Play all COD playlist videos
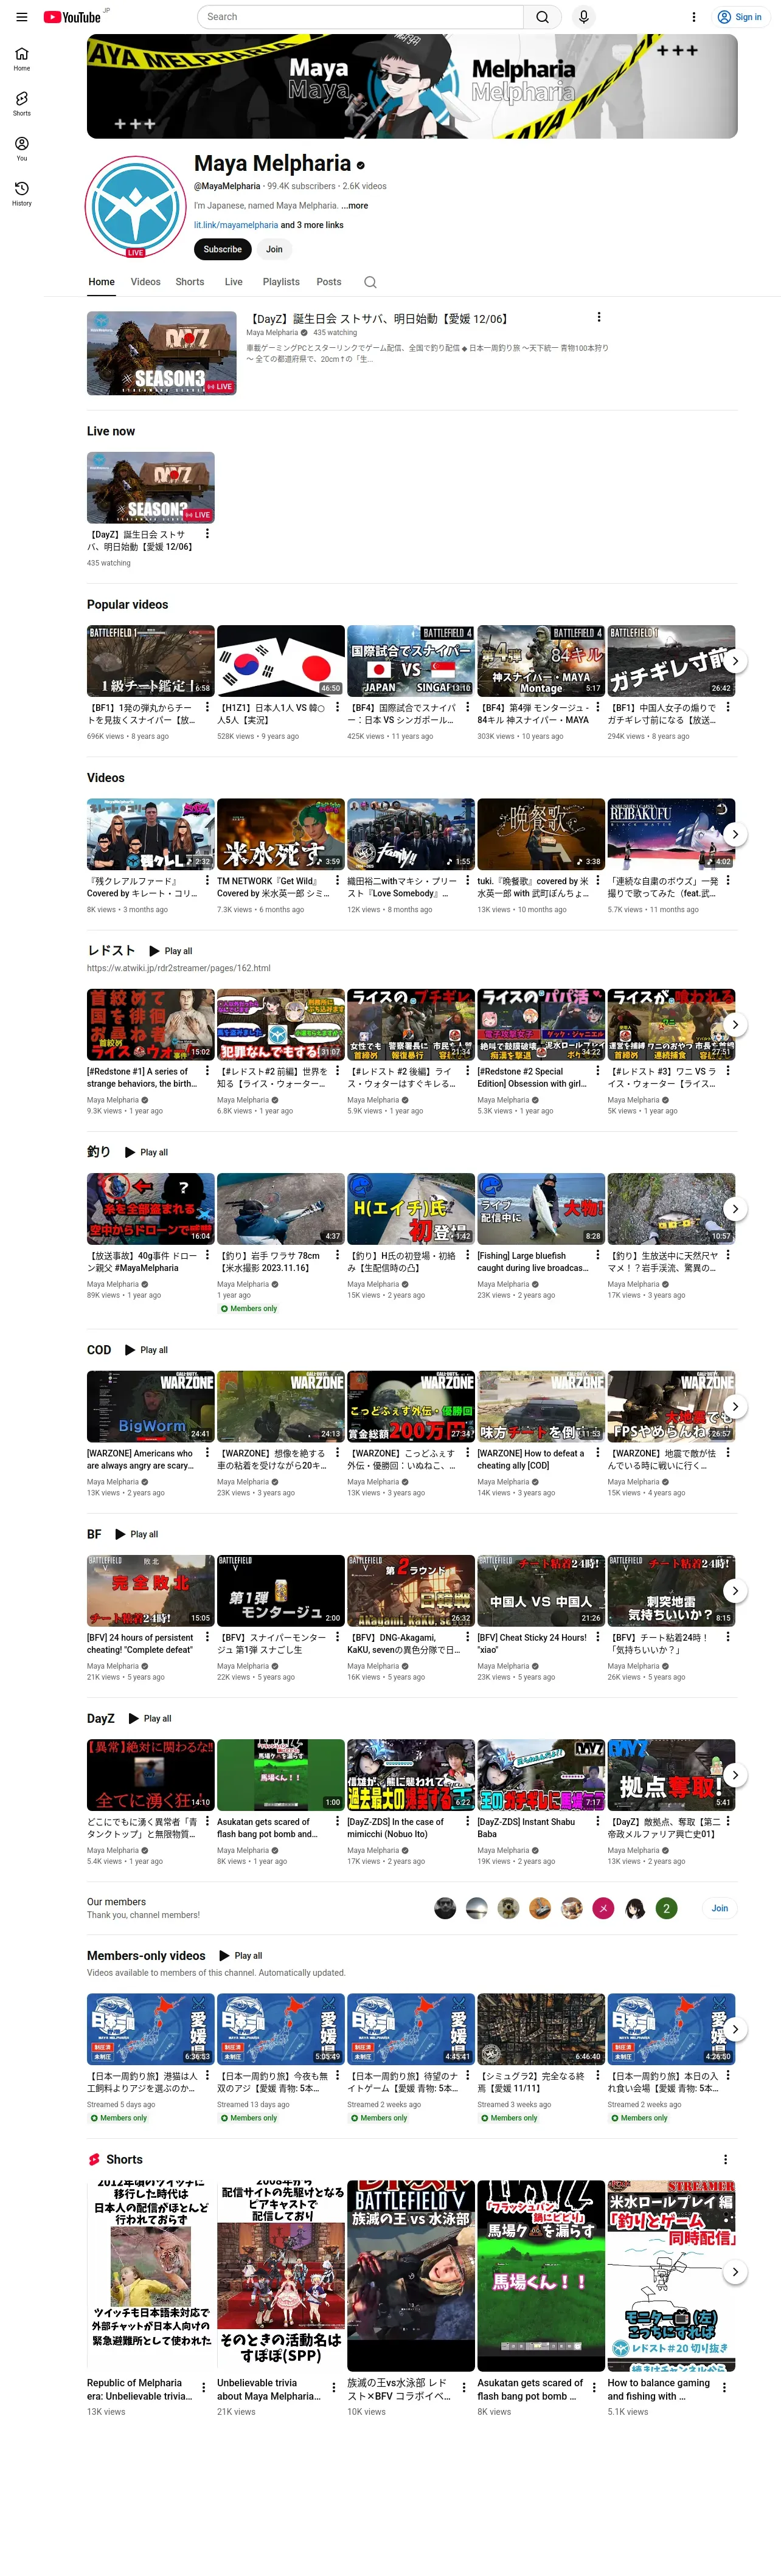This screenshot has height=2576, width=781. pos(147,1350)
